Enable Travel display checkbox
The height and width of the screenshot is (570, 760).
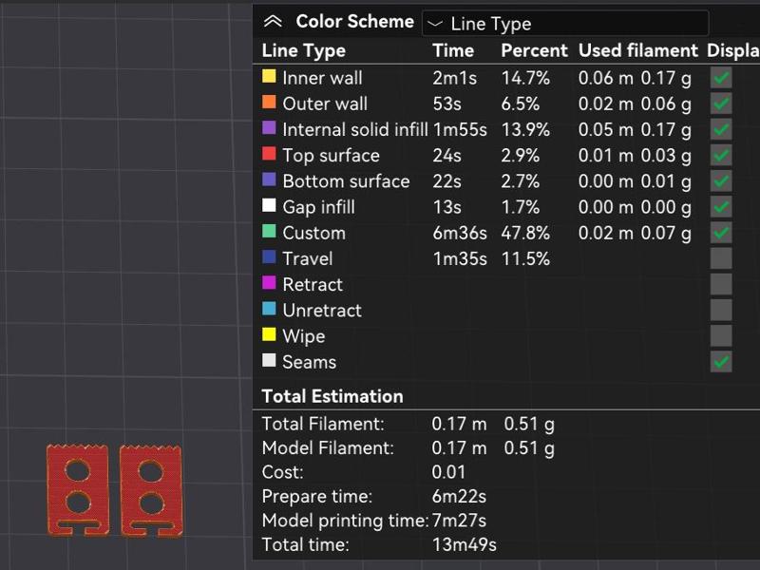(721, 258)
